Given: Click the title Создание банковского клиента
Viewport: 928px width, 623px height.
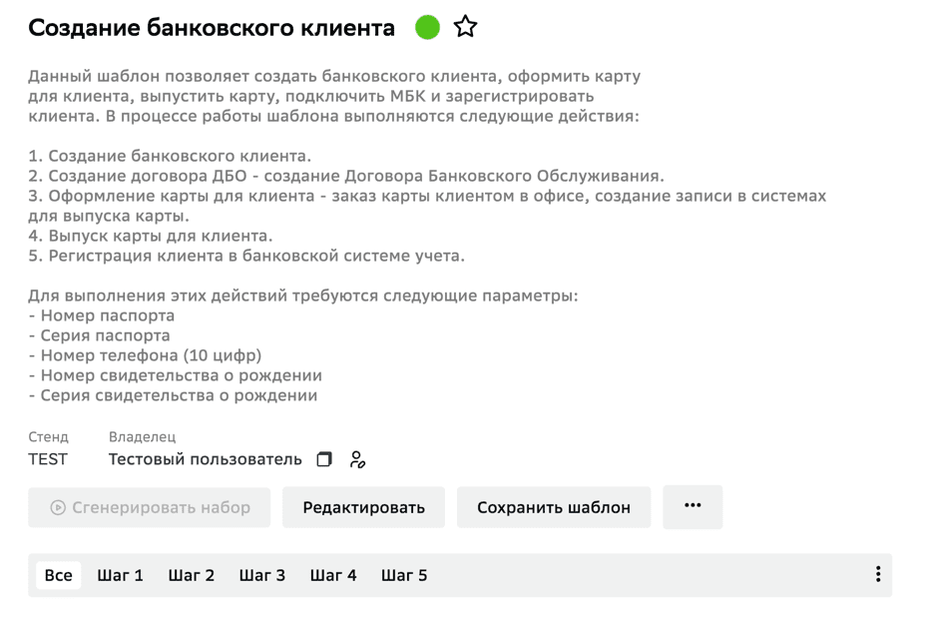Looking at the screenshot, I should pyautogui.click(x=212, y=28).
